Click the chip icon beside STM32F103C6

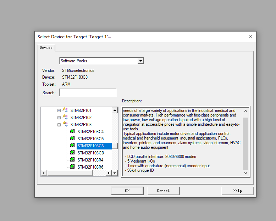(72, 138)
